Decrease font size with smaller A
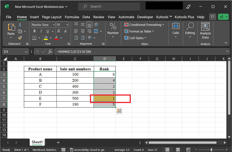 pyautogui.click(x=66, y=31)
